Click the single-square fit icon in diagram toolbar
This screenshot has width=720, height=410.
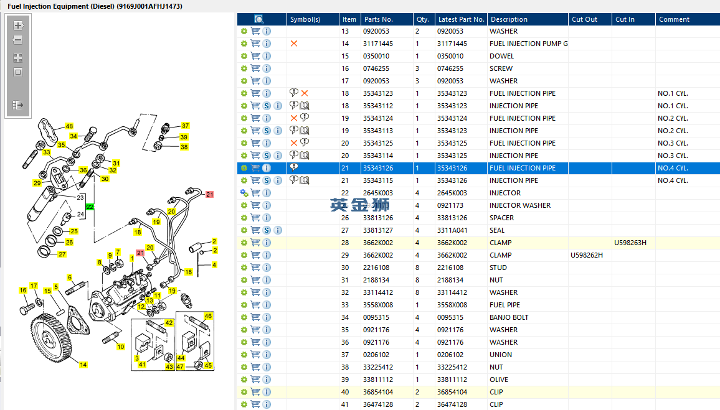point(18,72)
